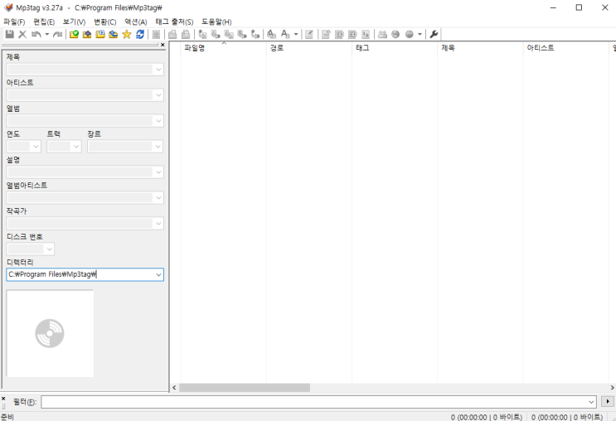Click the Filename - Filename convert icon
The height and width of the screenshot is (421, 616).
[x=229, y=34]
